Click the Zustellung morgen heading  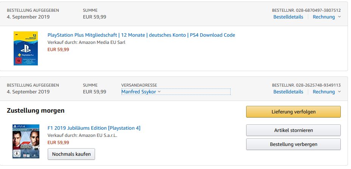[x=36, y=111]
